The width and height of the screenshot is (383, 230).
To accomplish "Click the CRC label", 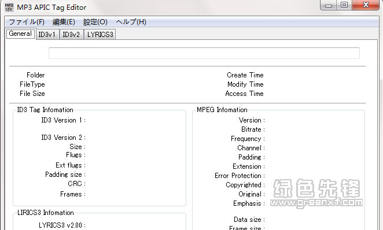I will [77, 184].
